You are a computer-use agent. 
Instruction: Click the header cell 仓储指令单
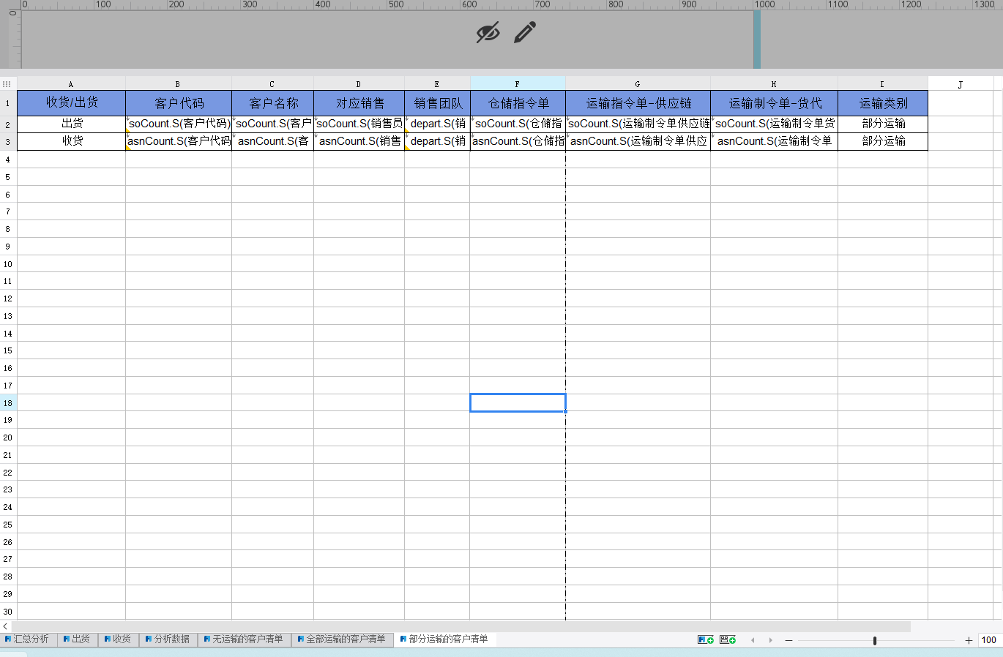click(518, 103)
